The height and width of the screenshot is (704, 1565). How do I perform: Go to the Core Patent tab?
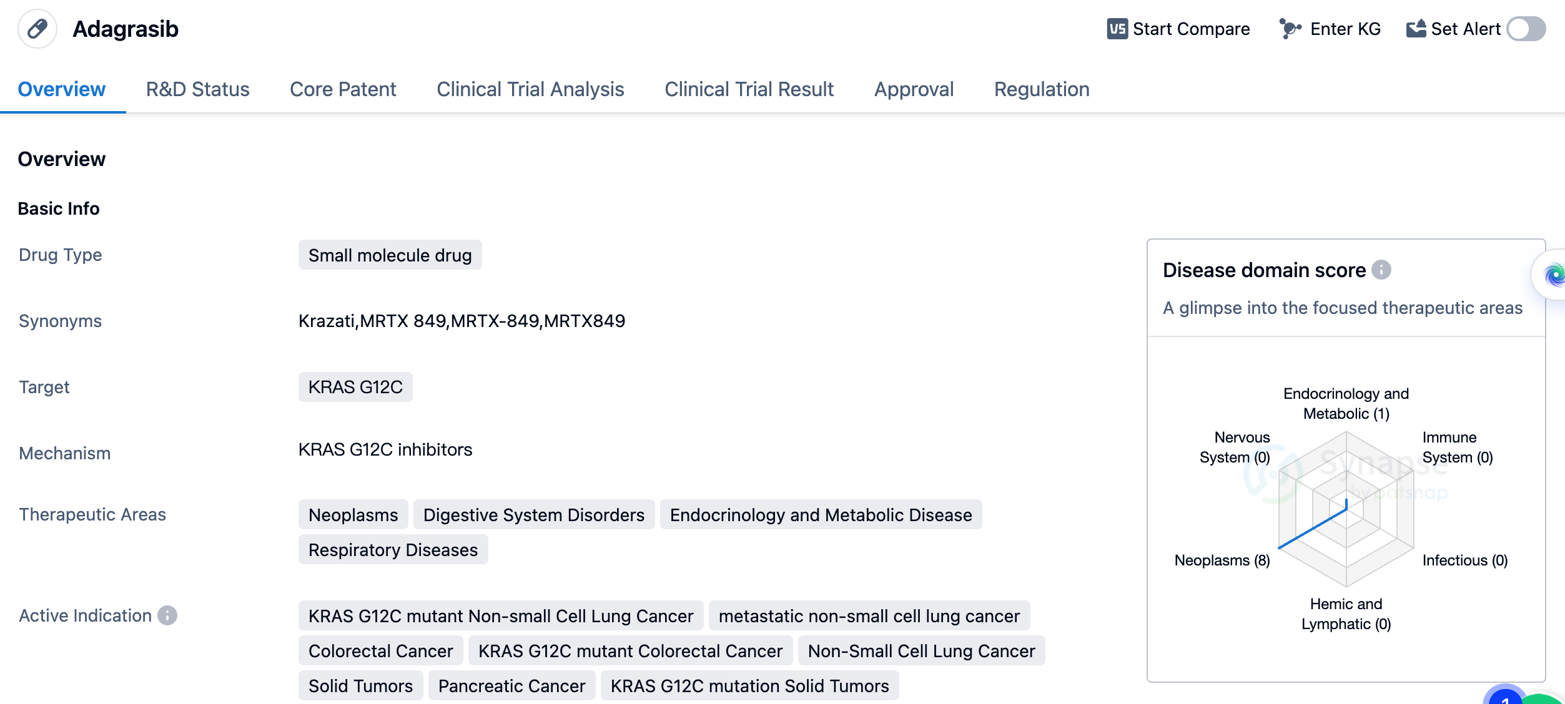coord(343,89)
